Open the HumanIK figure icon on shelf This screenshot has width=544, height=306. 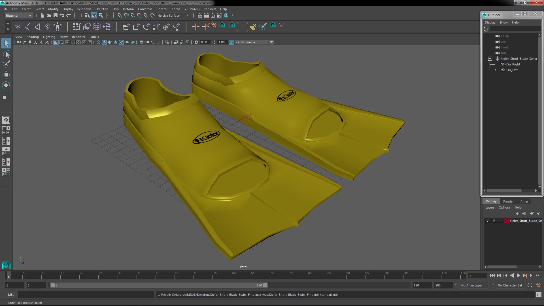point(58,27)
